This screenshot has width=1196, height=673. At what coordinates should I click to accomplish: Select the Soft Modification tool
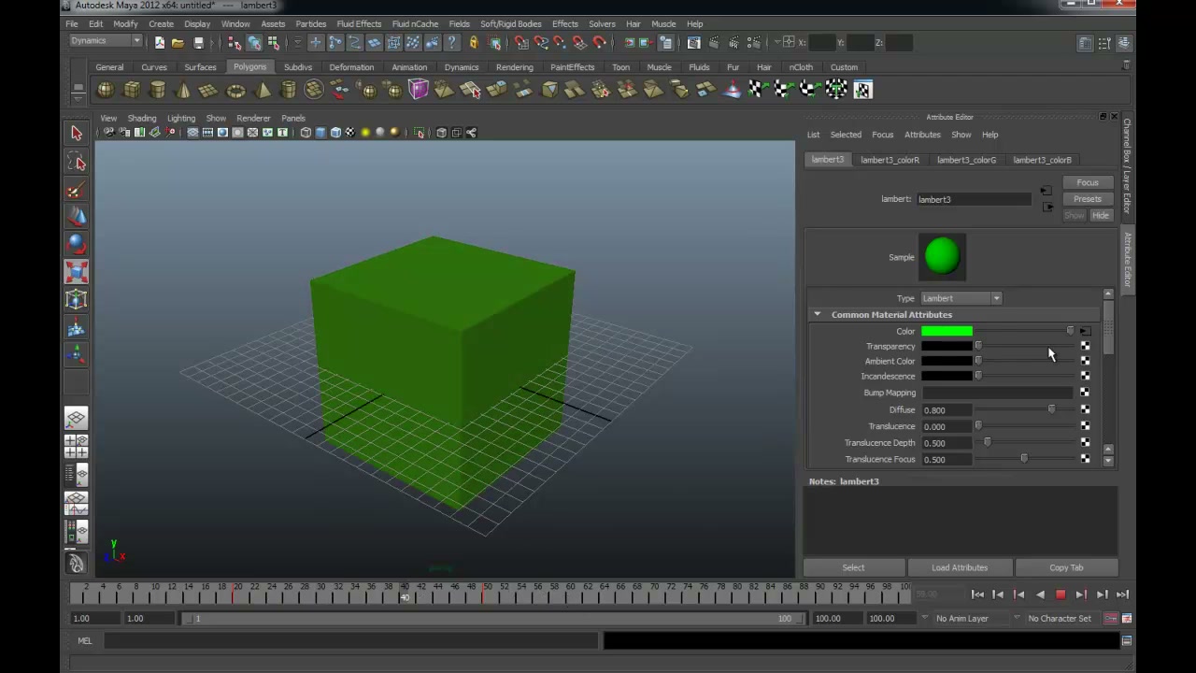[x=77, y=328]
